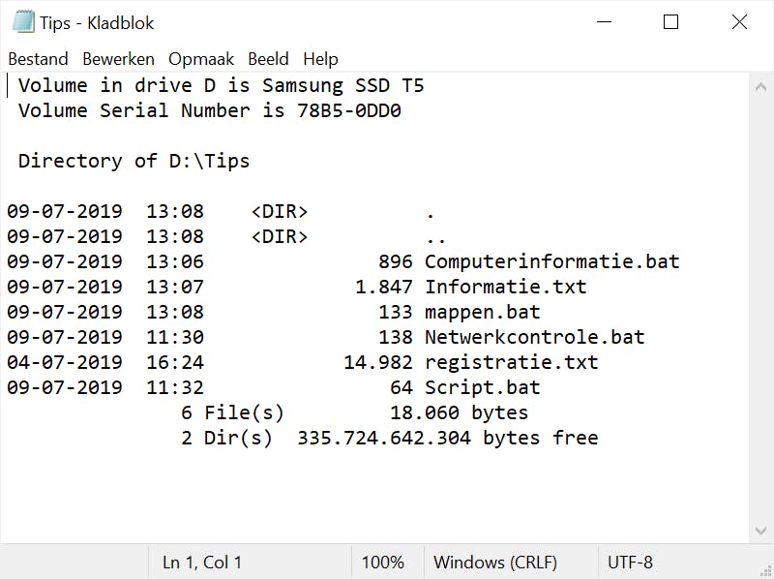Click the Volume Serial Number line
This screenshot has width=774, height=579.
(x=209, y=110)
